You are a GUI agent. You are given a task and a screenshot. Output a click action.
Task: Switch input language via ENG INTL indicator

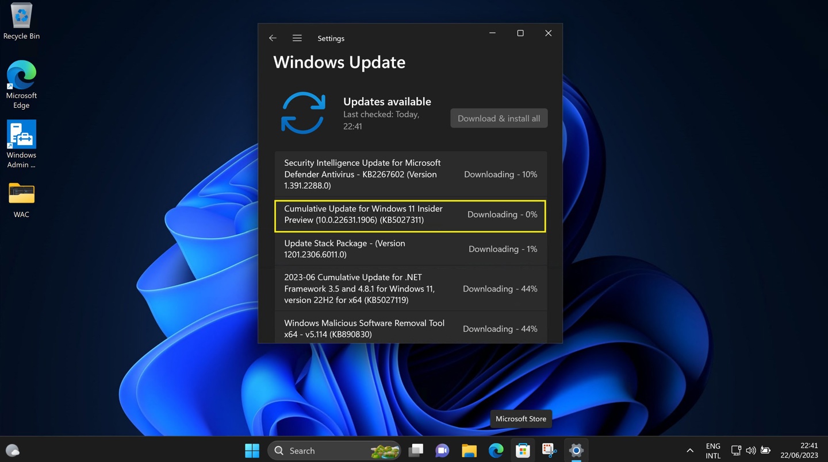pos(713,451)
